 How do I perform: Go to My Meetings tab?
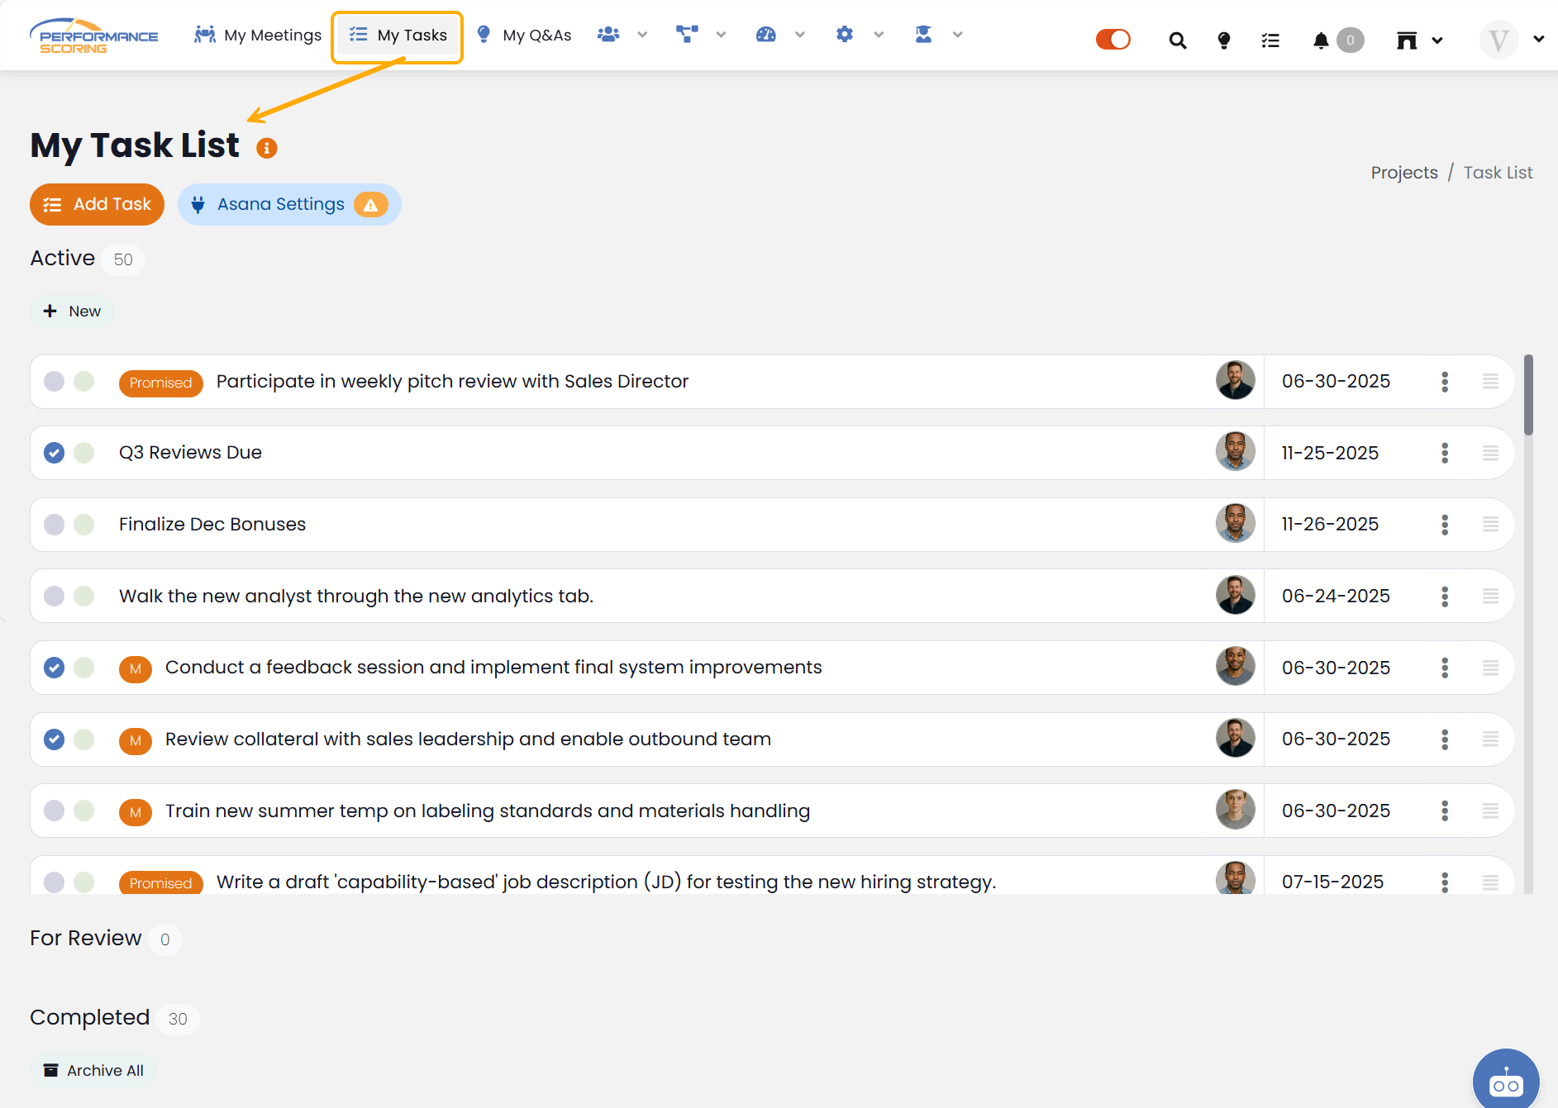click(258, 35)
